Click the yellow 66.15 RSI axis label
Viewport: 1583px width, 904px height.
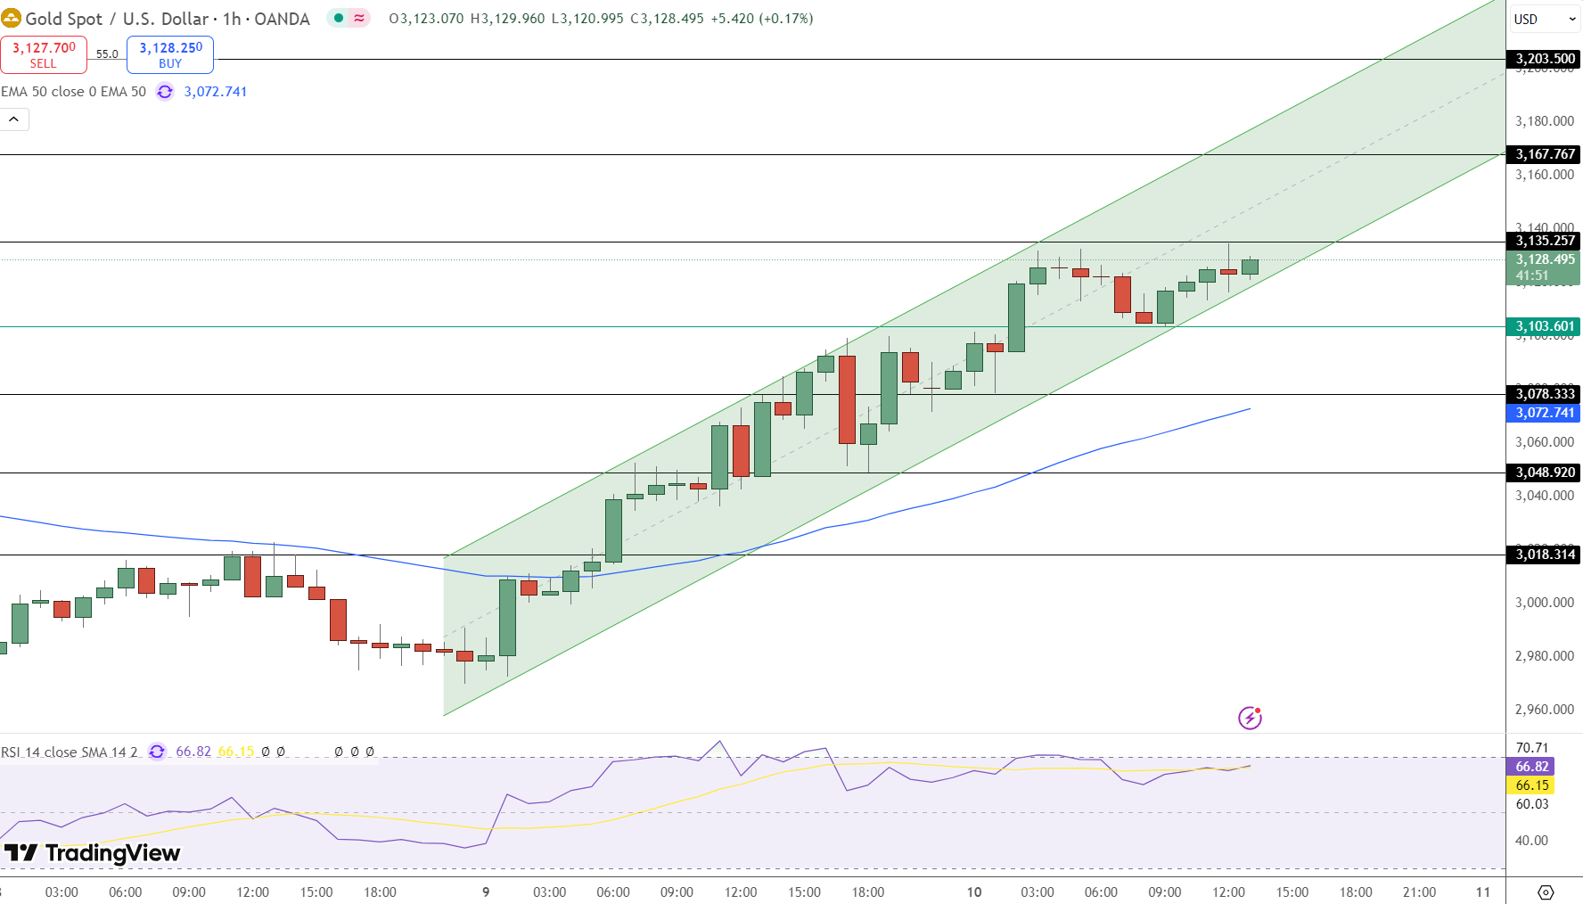point(1531,785)
